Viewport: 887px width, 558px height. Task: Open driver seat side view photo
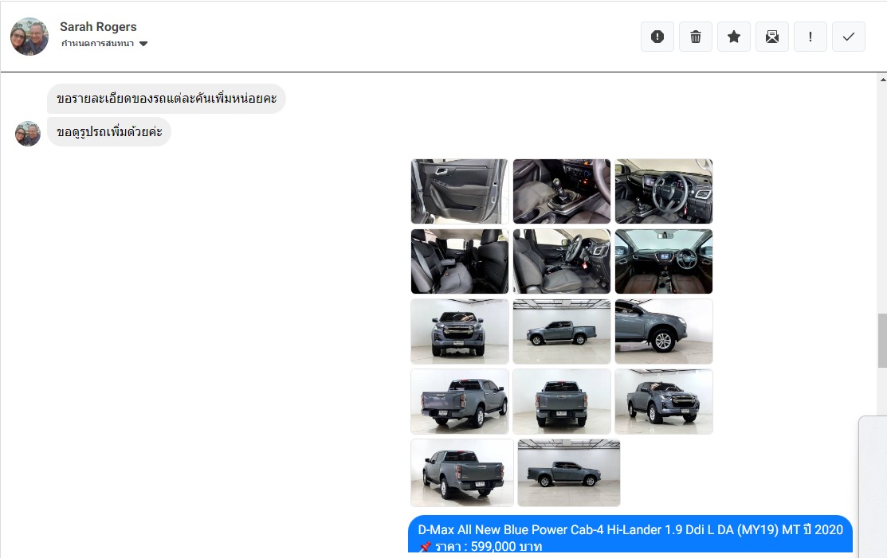point(562,262)
